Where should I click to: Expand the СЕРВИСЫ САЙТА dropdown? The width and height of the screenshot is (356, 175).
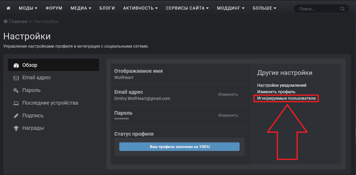(x=187, y=8)
